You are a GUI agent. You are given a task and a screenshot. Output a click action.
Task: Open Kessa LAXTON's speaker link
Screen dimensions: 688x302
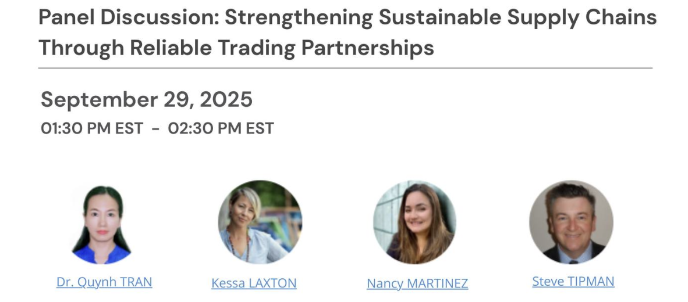click(x=254, y=283)
